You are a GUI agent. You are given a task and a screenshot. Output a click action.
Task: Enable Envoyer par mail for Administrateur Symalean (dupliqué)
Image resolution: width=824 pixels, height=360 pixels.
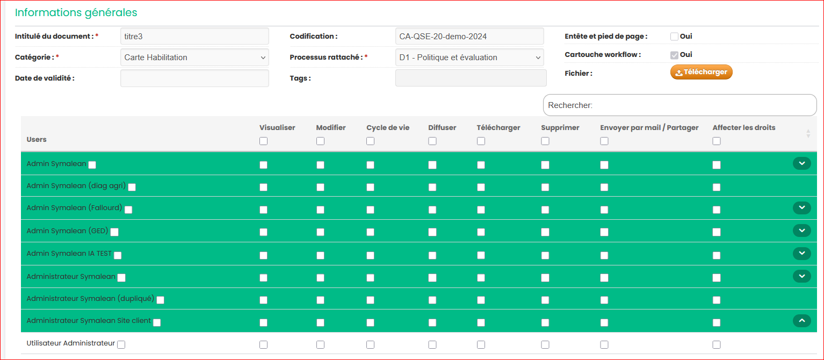point(604,300)
